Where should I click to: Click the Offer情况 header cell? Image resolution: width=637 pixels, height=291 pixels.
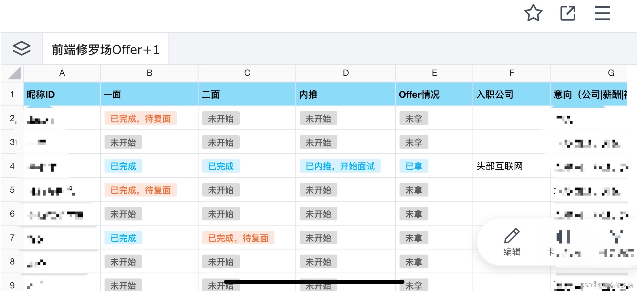(434, 94)
